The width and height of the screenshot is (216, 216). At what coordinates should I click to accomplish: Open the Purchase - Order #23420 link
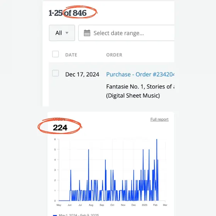coord(140,74)
